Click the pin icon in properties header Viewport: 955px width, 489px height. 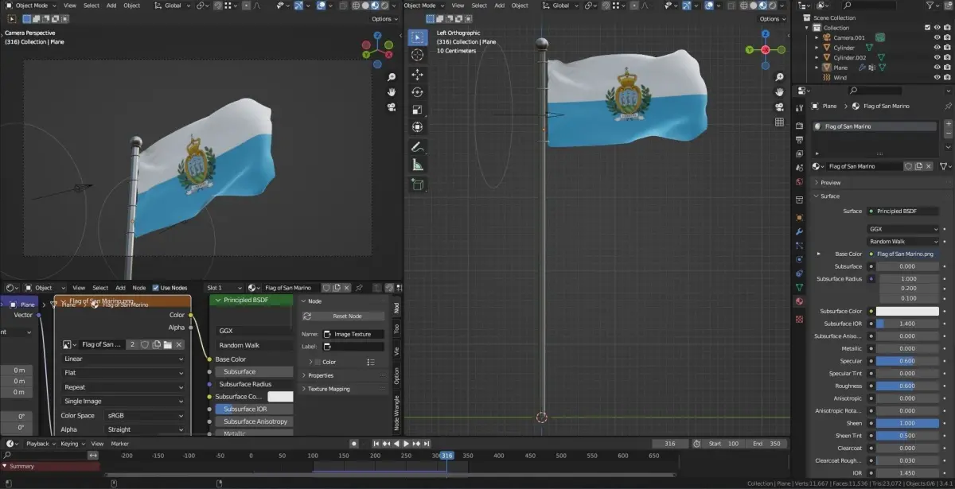point(947,106)
